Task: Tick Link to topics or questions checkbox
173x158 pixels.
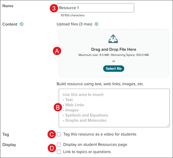Action: pyautogui.click(x=59, y=152)
